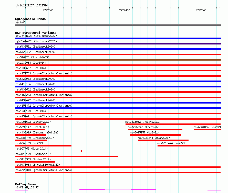Click nsv3288749 (Chaisson2019) label
Image resolution: width=228 pixels, height=193 pixels.
coord(35,138)
